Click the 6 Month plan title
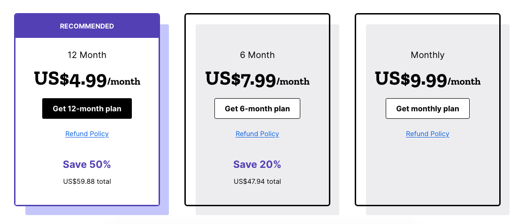 [257, 55]
